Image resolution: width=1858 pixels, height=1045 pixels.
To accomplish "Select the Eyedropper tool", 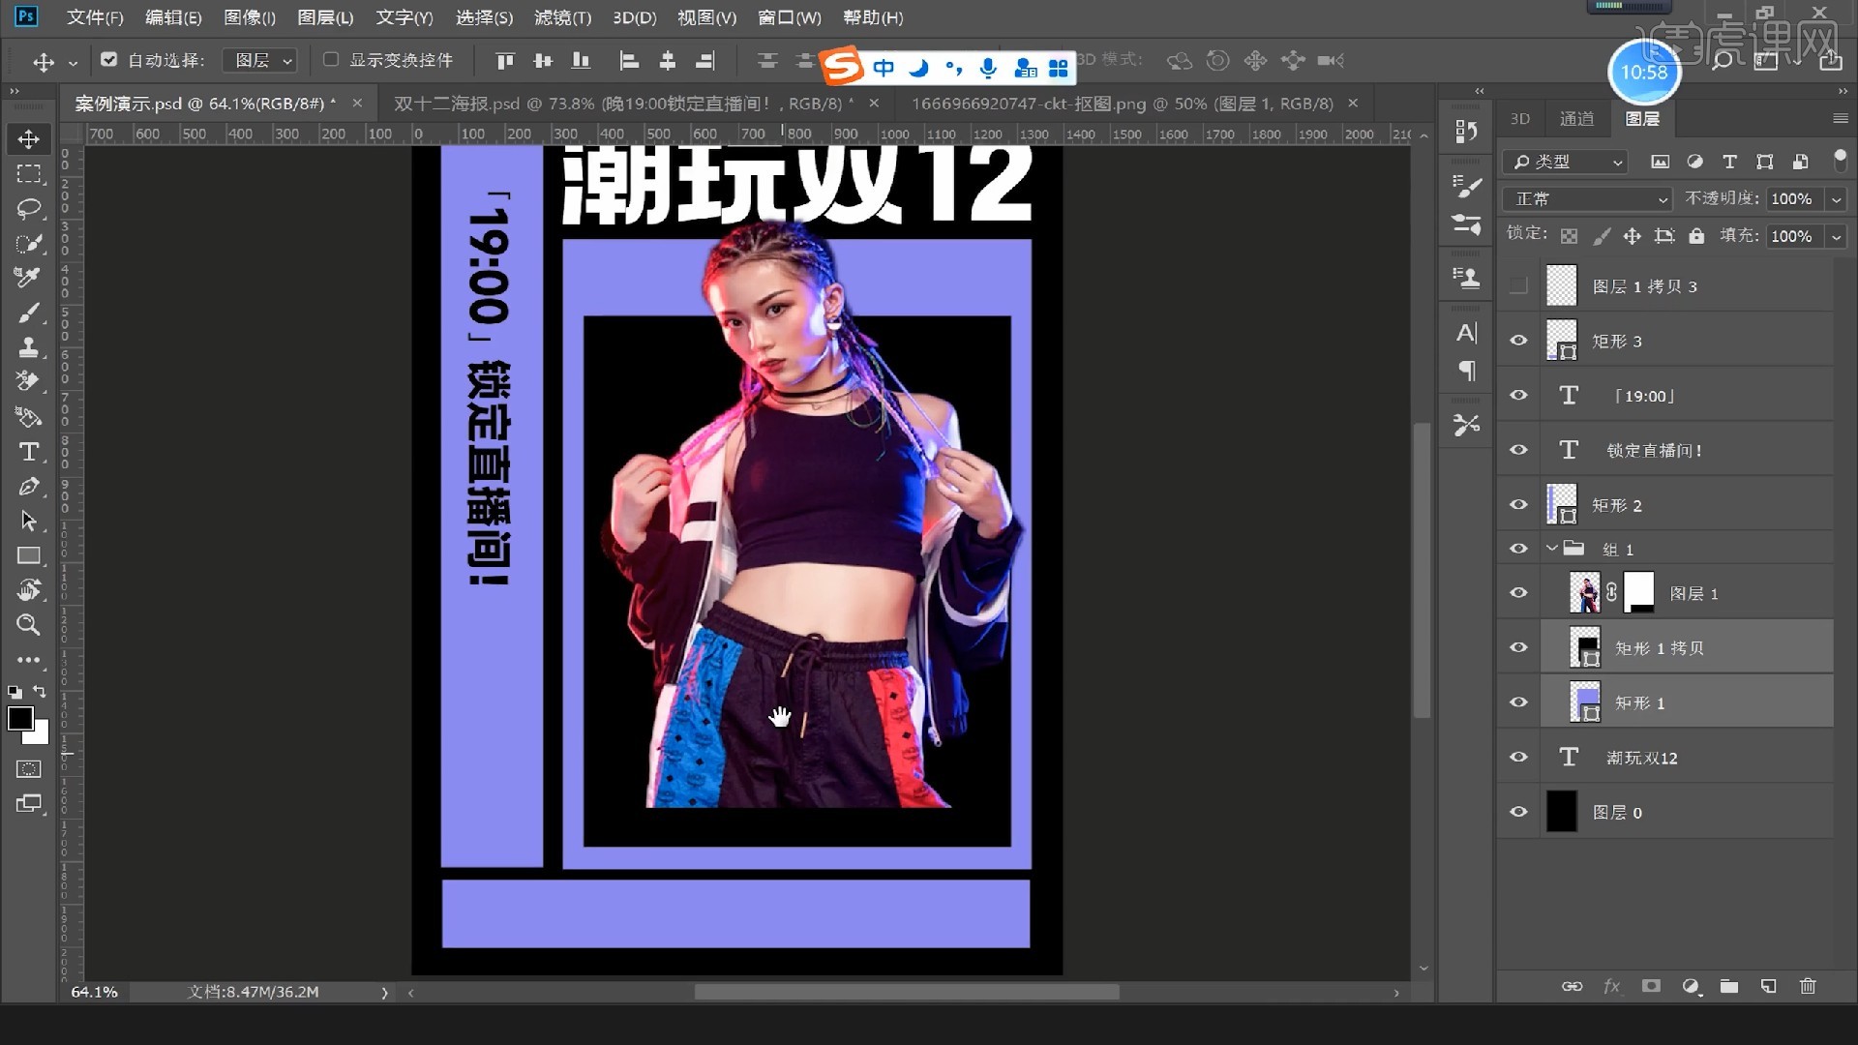I will tap(28, 279).
